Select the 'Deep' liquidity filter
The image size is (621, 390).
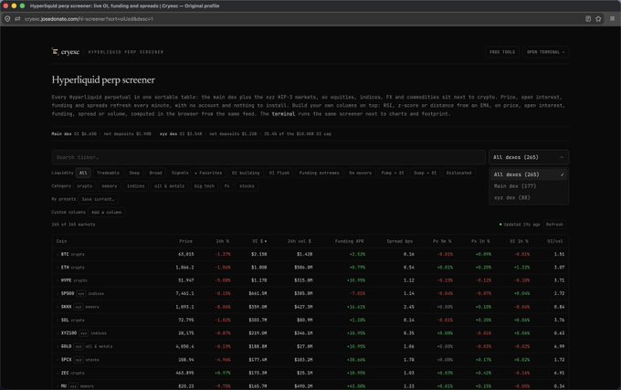tap(134, 173)
